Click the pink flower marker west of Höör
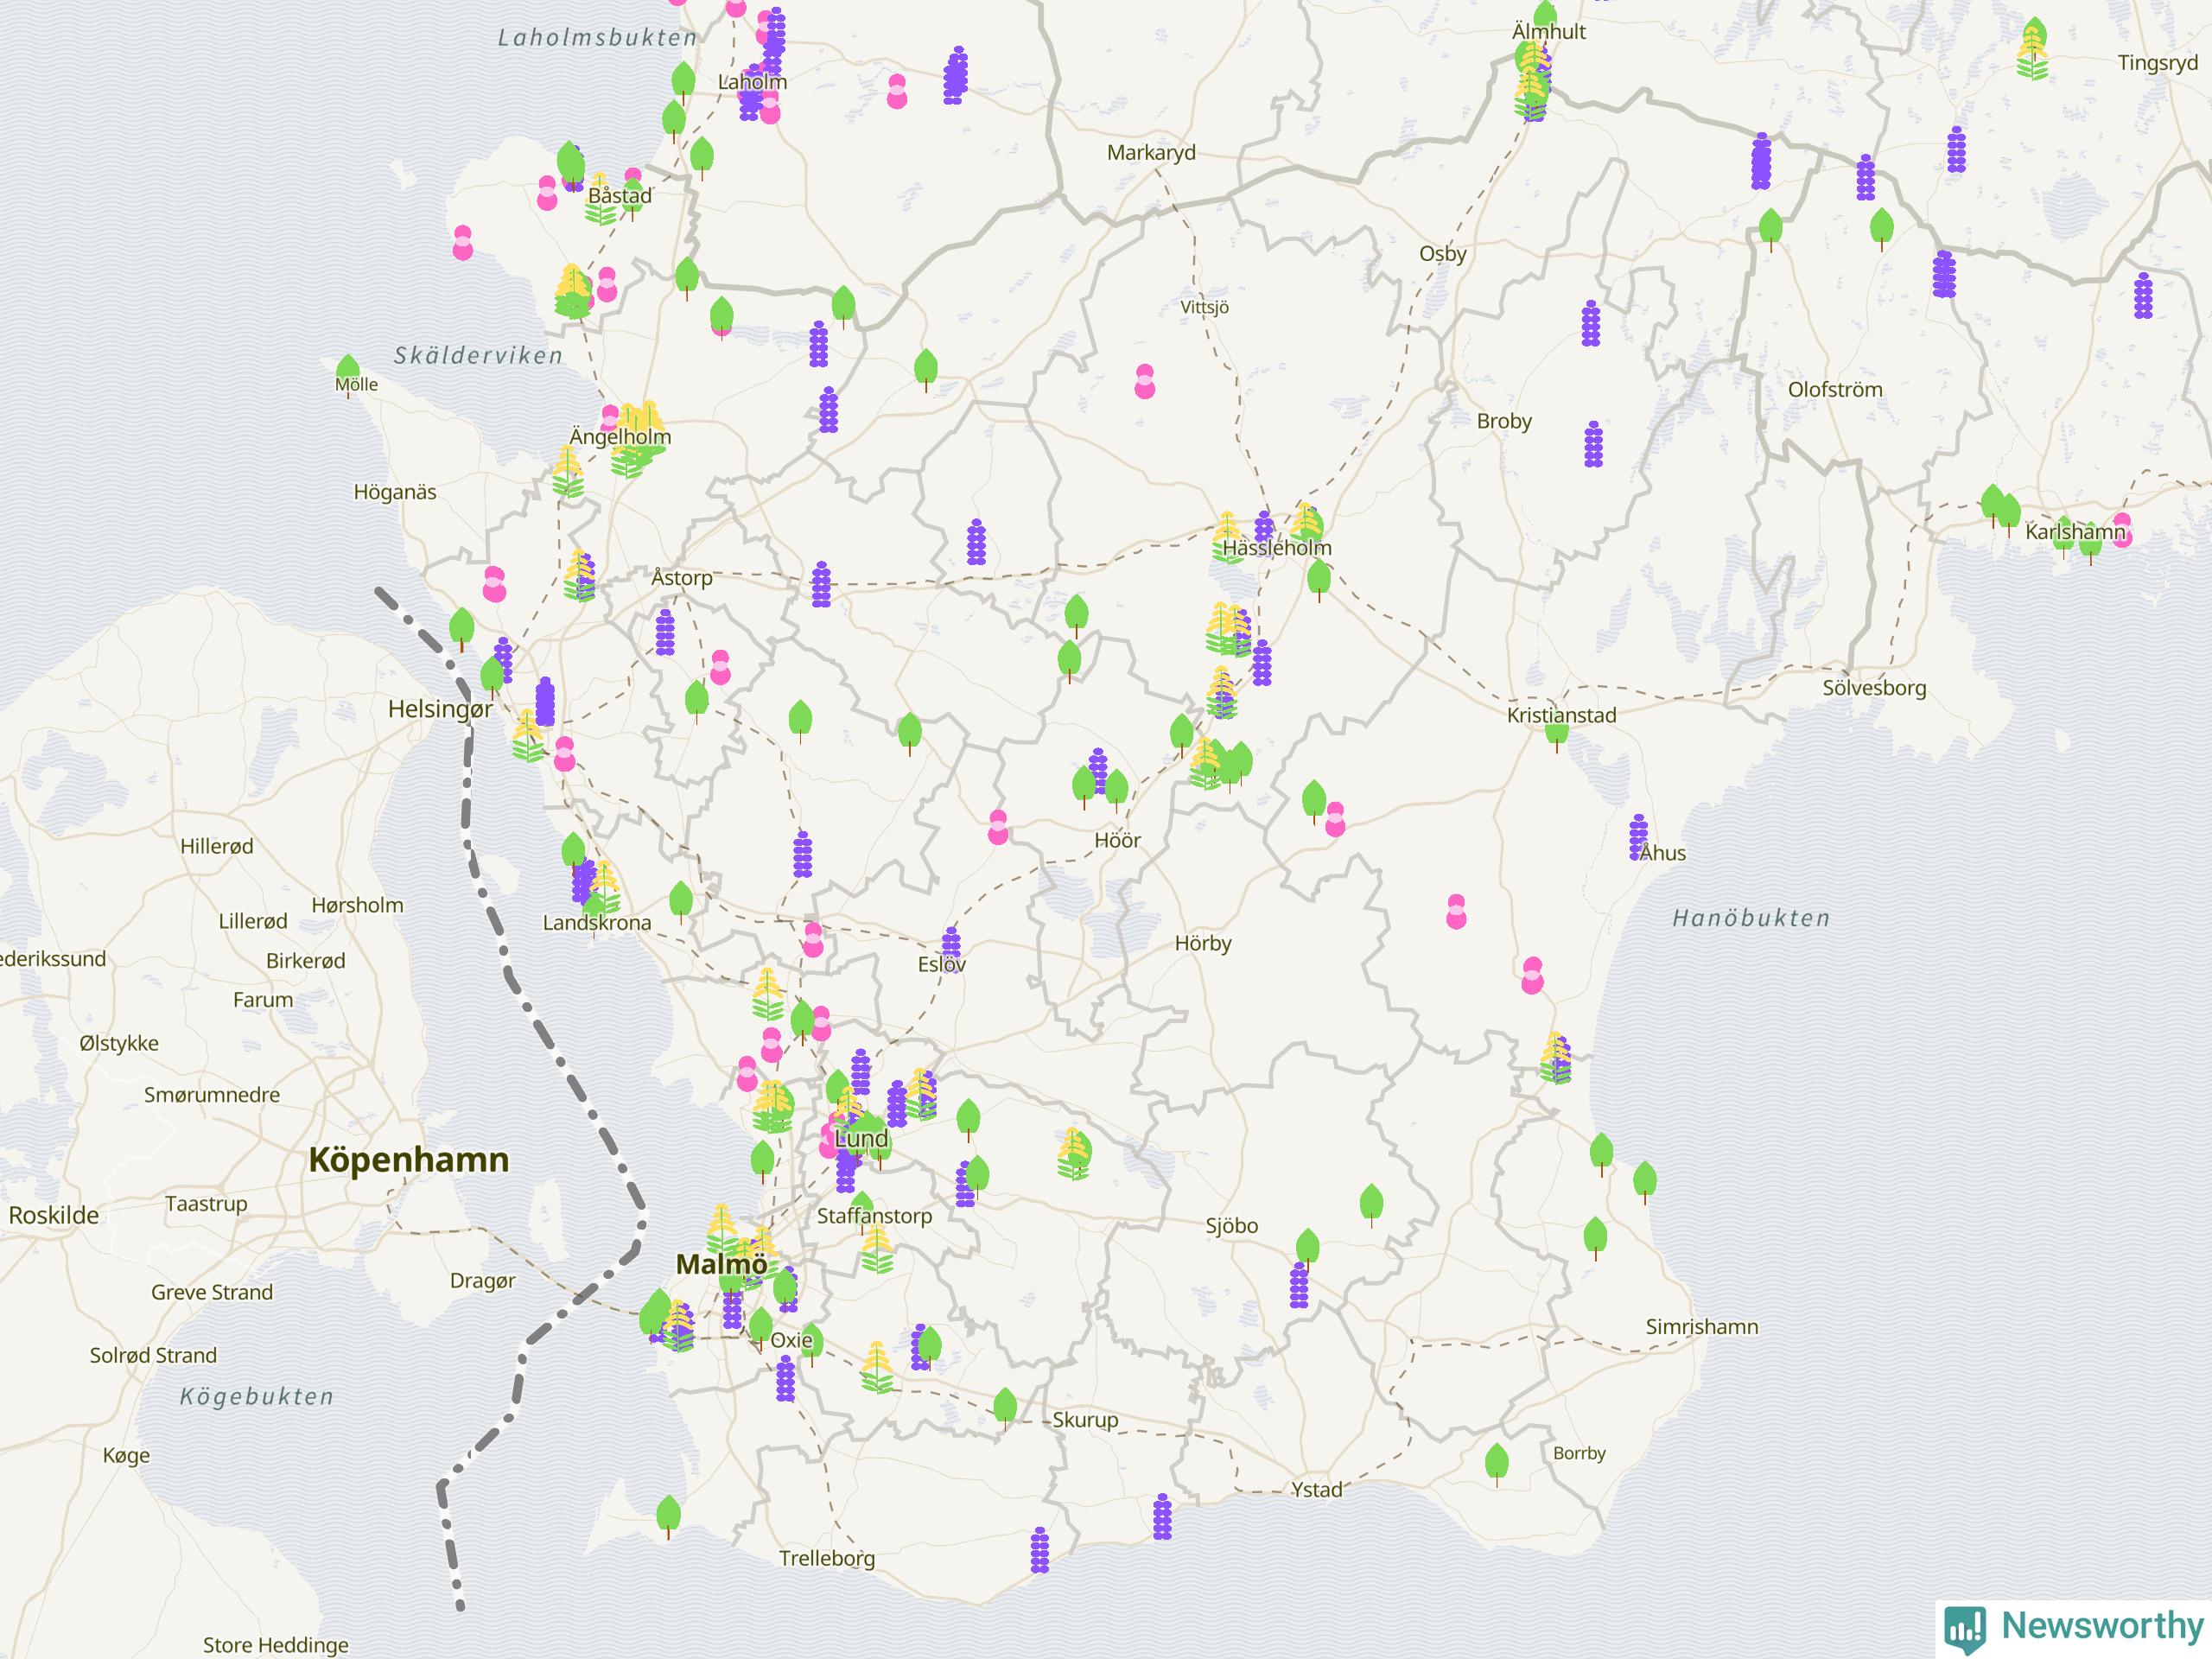2212x1659 pixels. (998, 827)
